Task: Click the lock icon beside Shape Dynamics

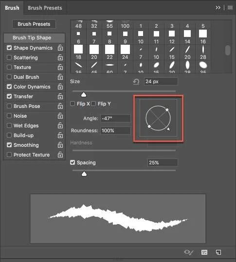Action: pyautogui.click(x=60, y=48)
